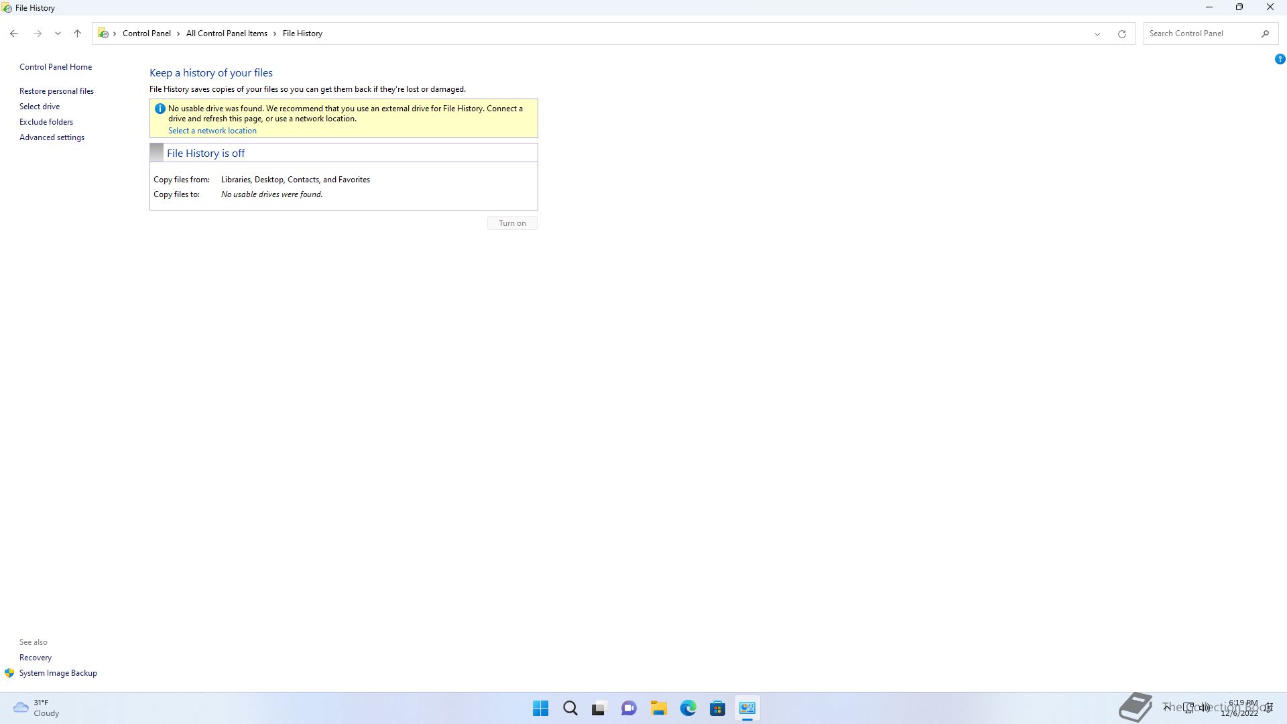Open Advanced settings in sidebar
Viewport: 1287px width, 724px height.
[x=52, y=137]
